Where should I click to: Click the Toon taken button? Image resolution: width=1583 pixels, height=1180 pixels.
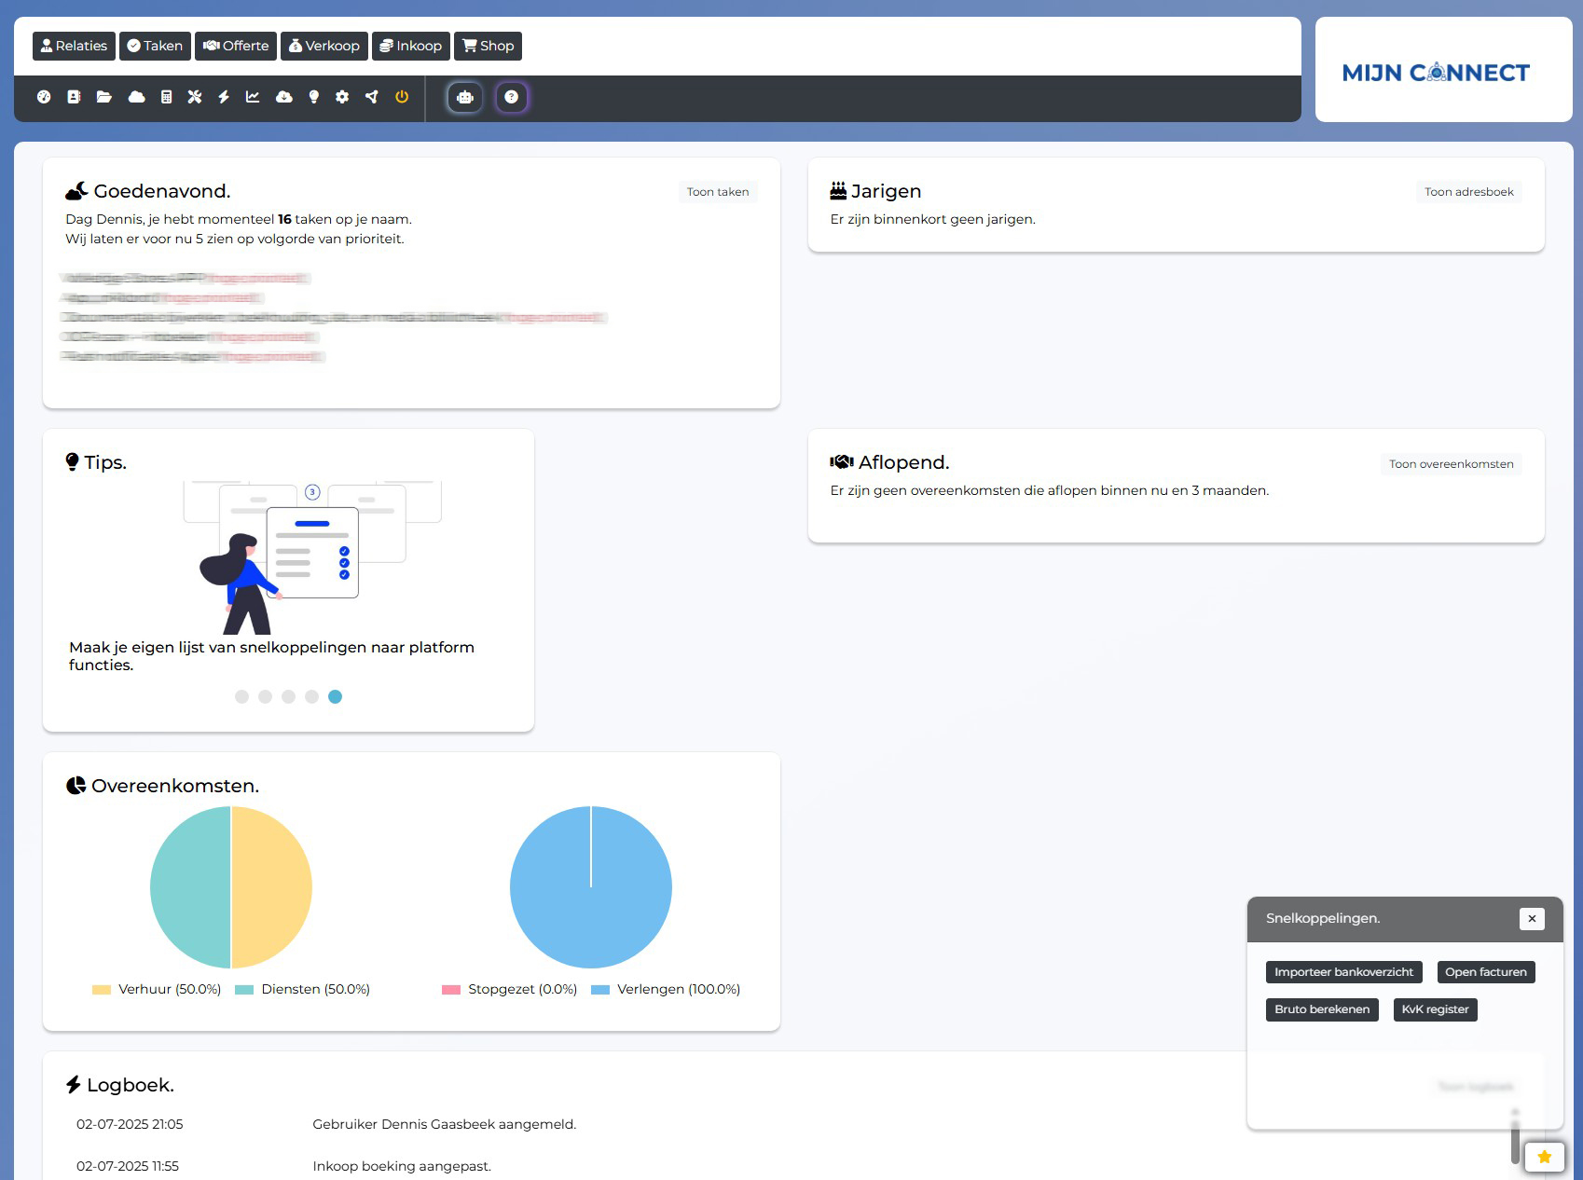[718, 192]
